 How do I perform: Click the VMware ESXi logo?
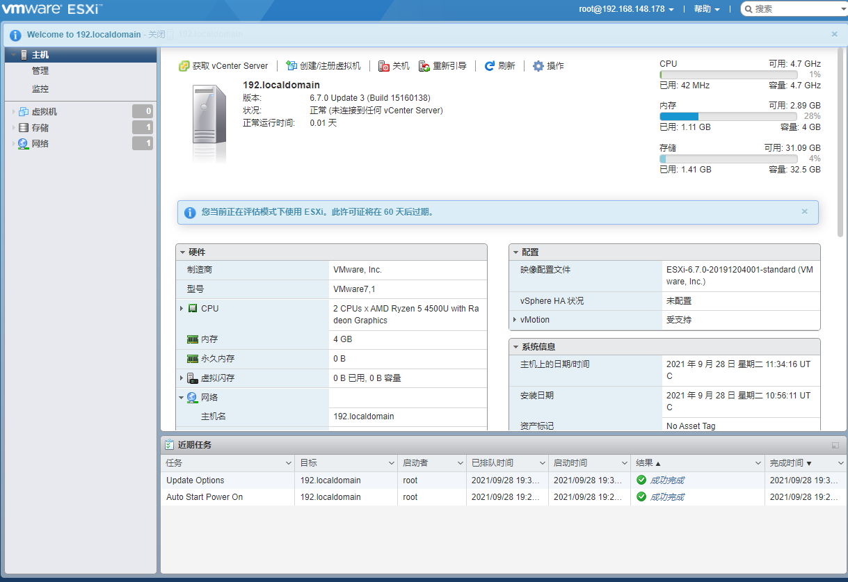pyautogui.click(x=52, y=9)
